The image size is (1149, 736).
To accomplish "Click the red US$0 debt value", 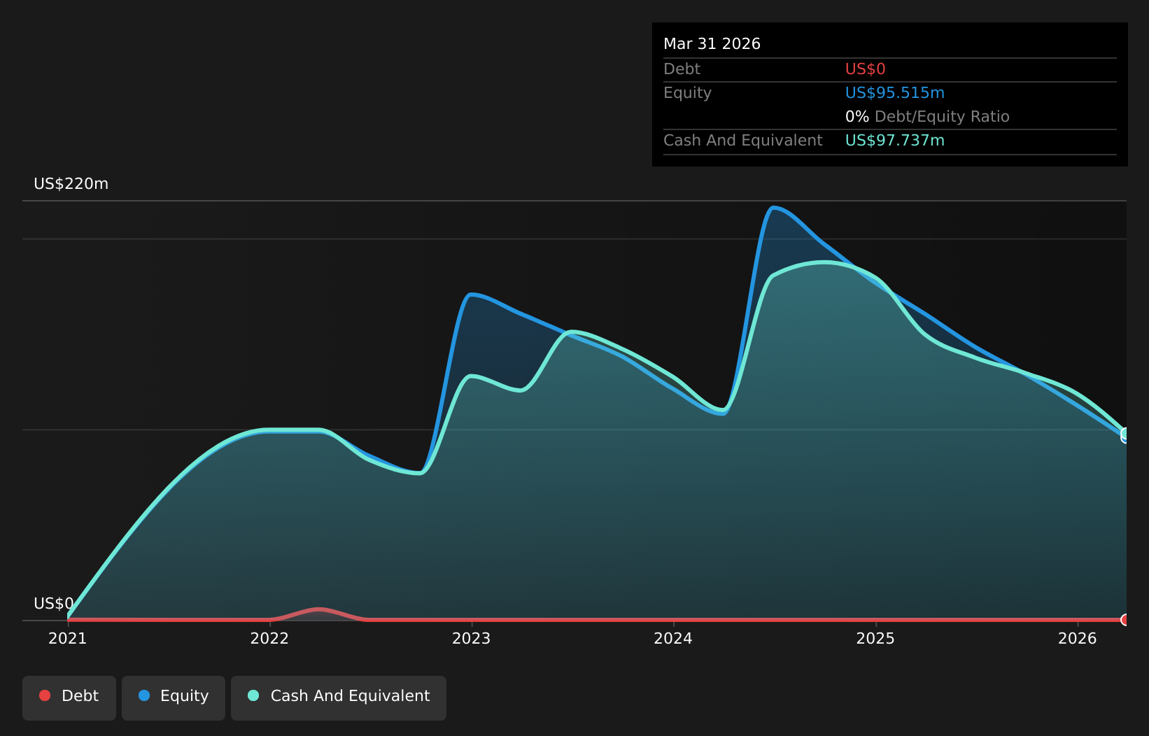I will [865, 69].
